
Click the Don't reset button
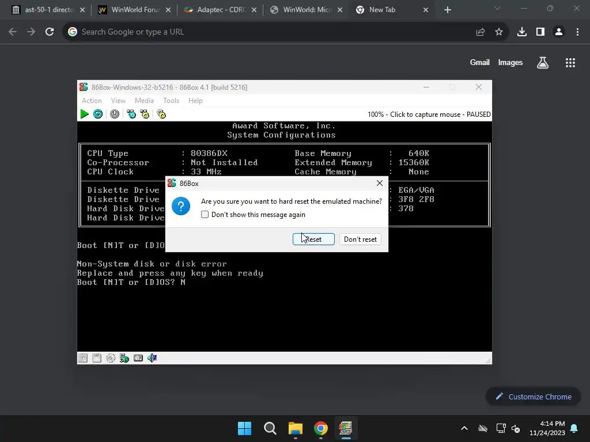(x=360, y=239)
